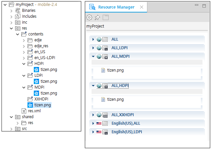Expand the ALL configuration group
The width and height of the screenshot is (212, 150).
93,39
